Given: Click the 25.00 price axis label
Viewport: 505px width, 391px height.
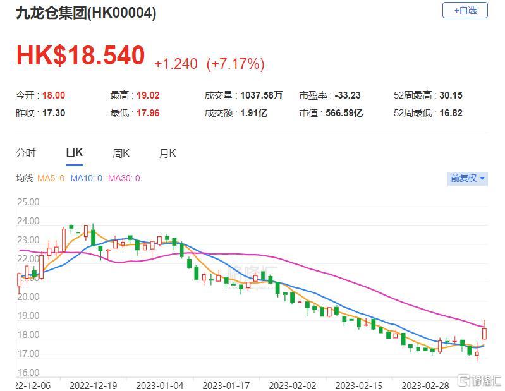Looking at the screenshot, I should click(x=28, y=202).
